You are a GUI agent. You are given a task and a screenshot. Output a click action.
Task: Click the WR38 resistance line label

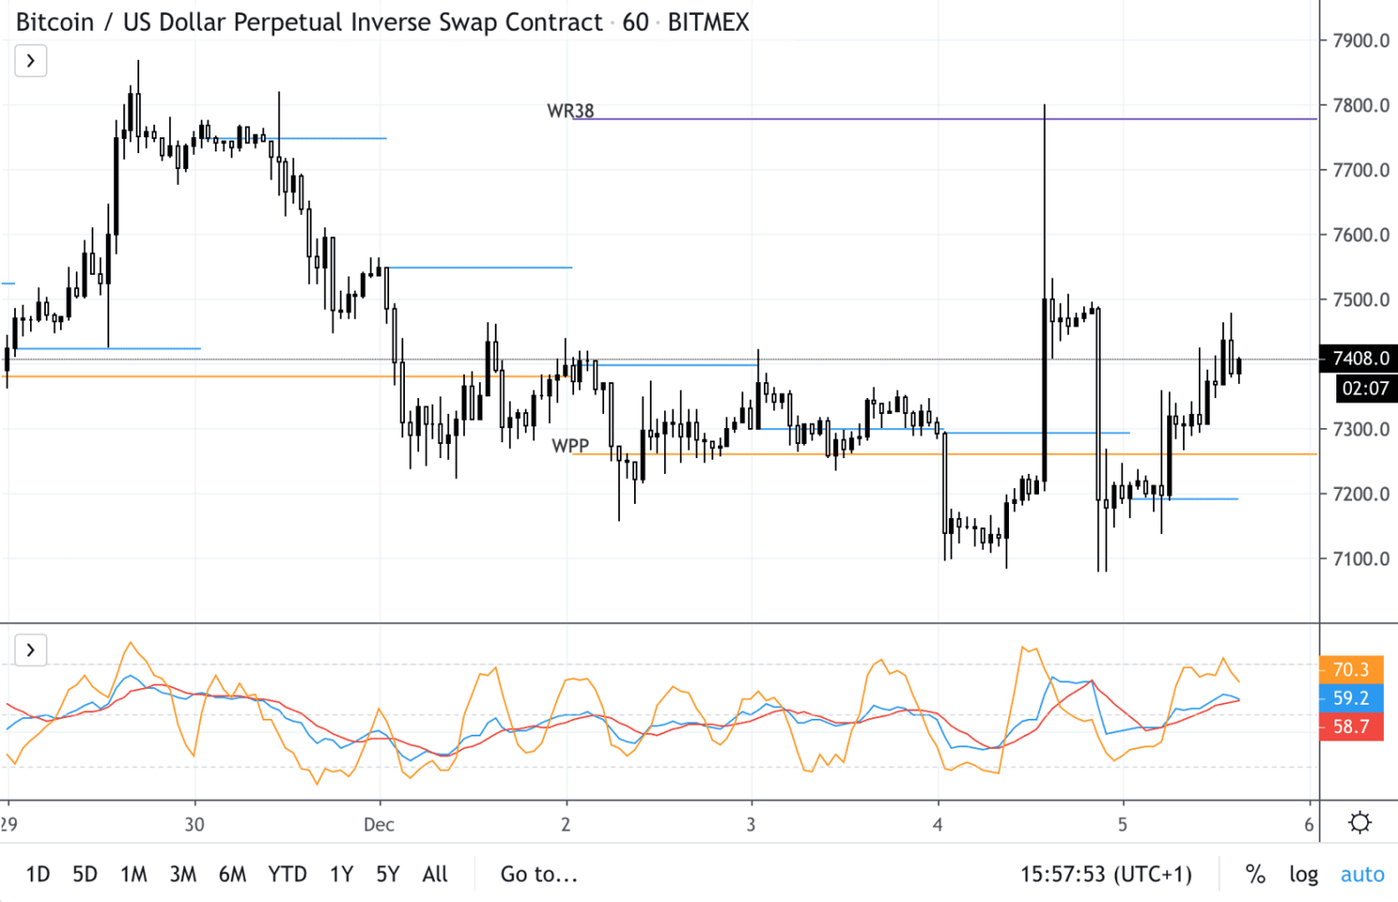click(570, 111)
